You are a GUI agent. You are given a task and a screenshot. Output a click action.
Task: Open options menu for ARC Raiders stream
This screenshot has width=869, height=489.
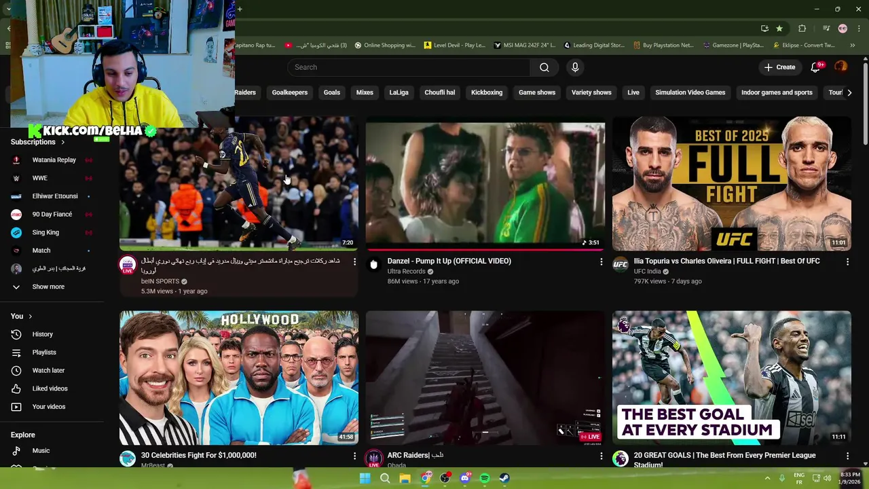[x=601, y=456]
